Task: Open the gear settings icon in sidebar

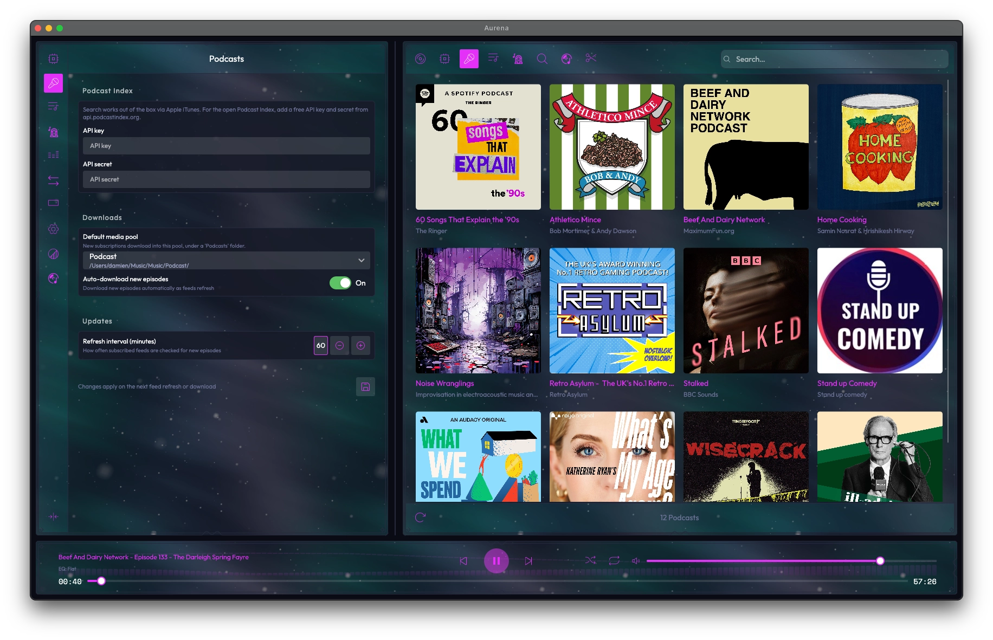Action: pyautogui.click(x=53, y=229)
